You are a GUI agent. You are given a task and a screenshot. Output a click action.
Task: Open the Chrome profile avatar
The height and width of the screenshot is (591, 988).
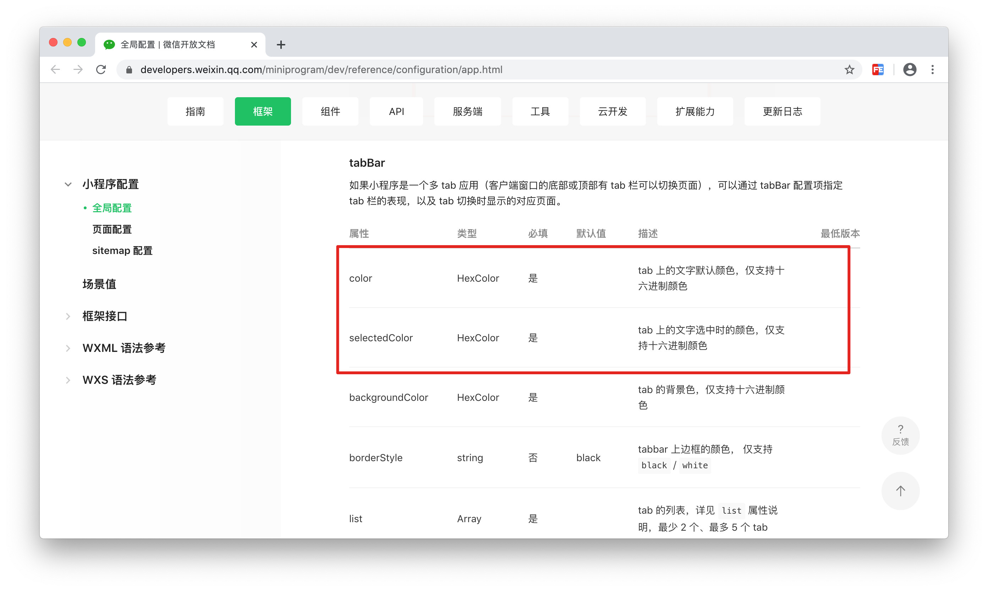[910, 70]
